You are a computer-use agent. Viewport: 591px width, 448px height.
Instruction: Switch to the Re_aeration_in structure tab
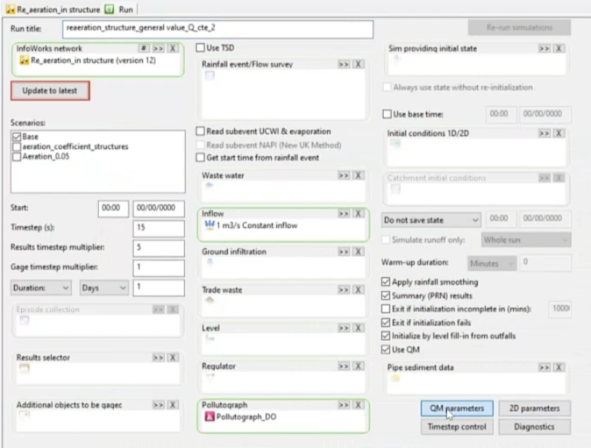[53, 10]
